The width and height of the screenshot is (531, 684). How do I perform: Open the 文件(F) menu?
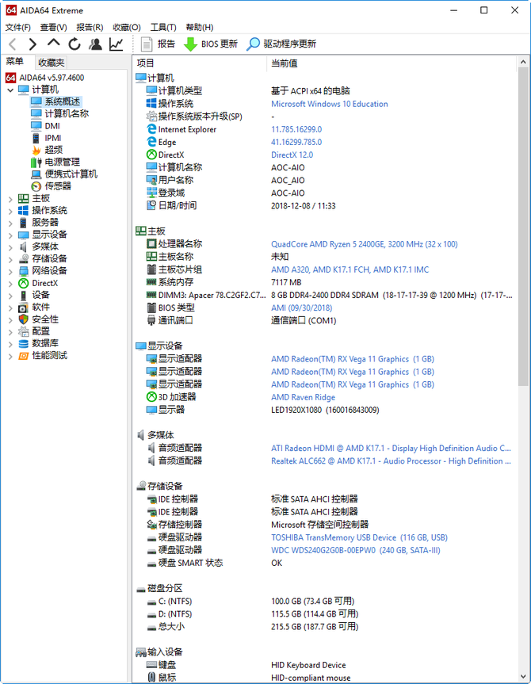18,27
